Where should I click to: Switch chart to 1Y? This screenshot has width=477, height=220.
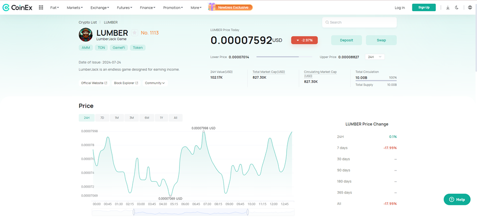(x=161, y=118)
